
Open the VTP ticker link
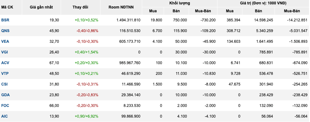click(5, 73)
